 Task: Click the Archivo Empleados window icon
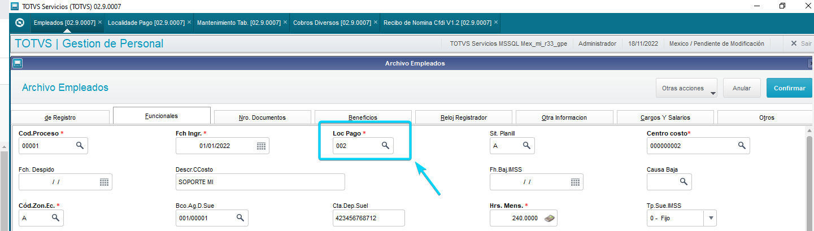pos(17,63)
